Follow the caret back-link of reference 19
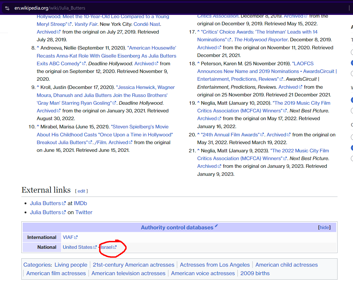The width and height of the screenshot is (353, 289). coord(198,103)
